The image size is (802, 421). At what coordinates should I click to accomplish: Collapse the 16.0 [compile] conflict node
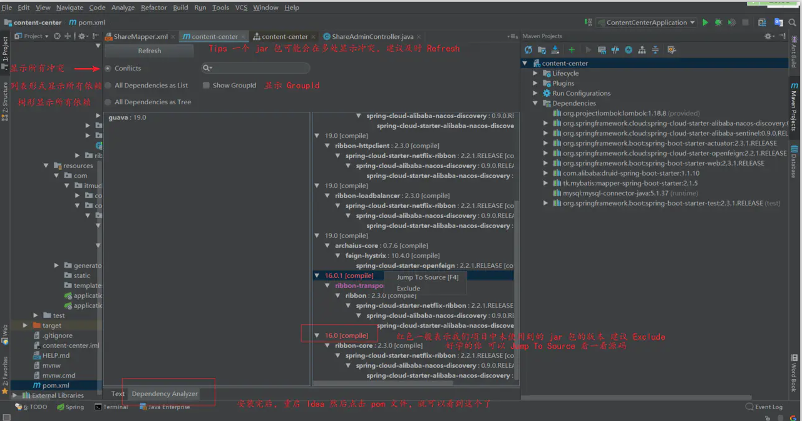coord(317,335)
